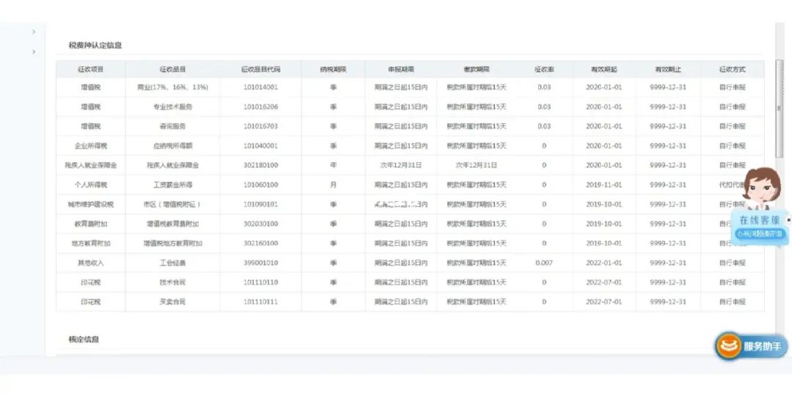Click the 征收品目 column header
The image size is (792, 396).
point(172,70)
